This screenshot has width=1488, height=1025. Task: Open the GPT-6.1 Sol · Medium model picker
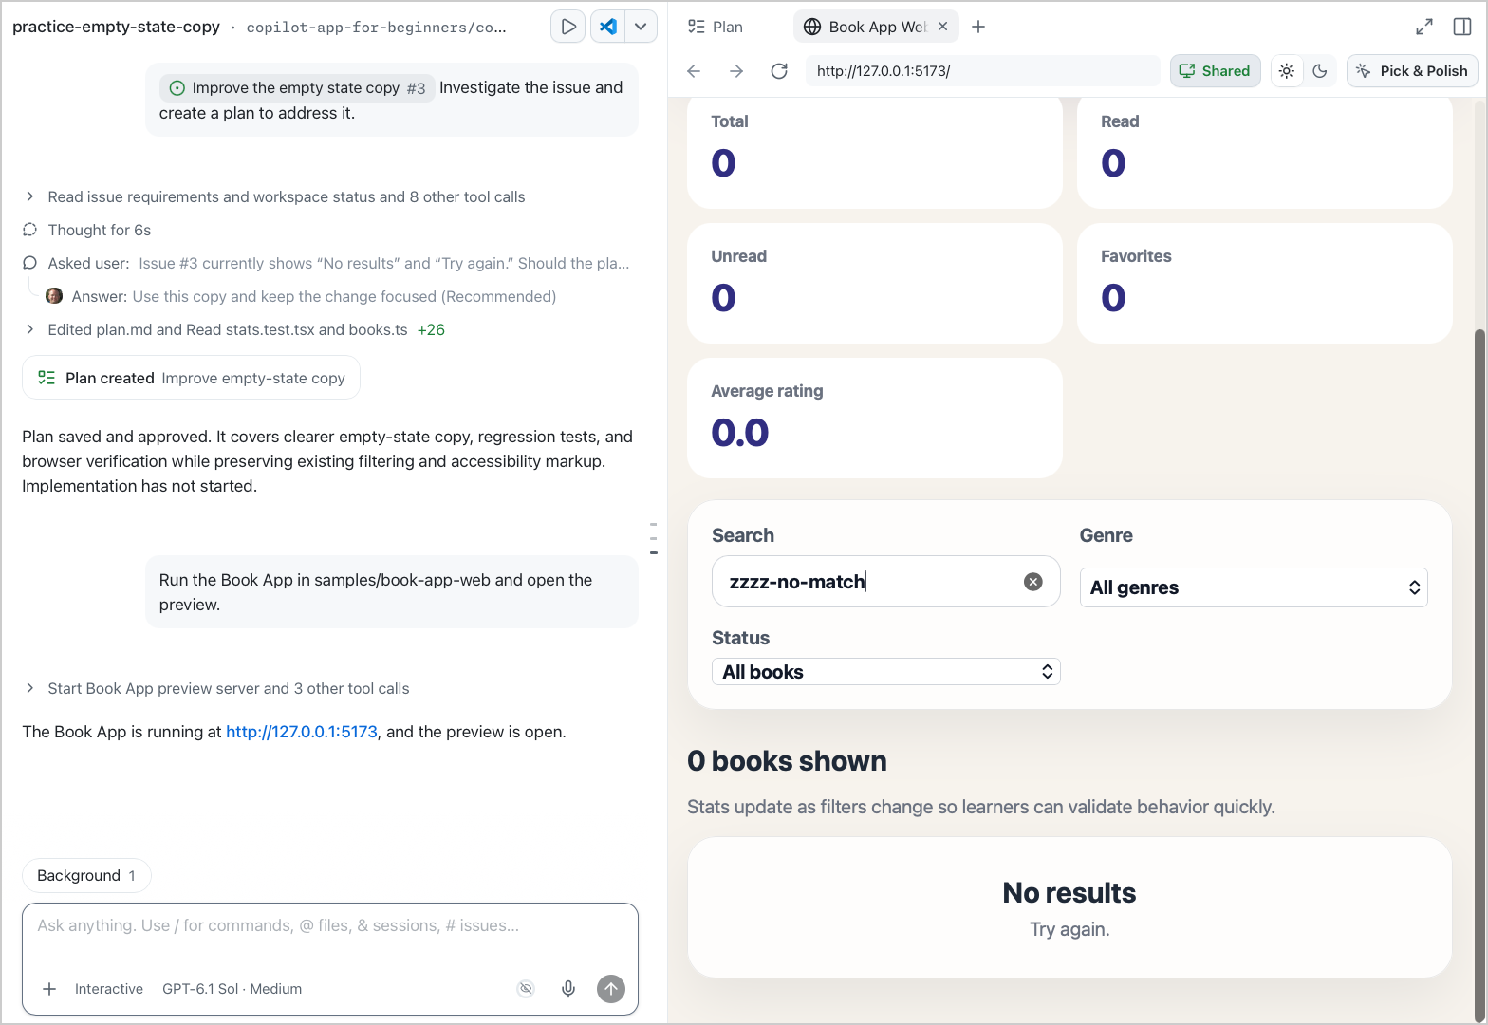click(232, 989)
